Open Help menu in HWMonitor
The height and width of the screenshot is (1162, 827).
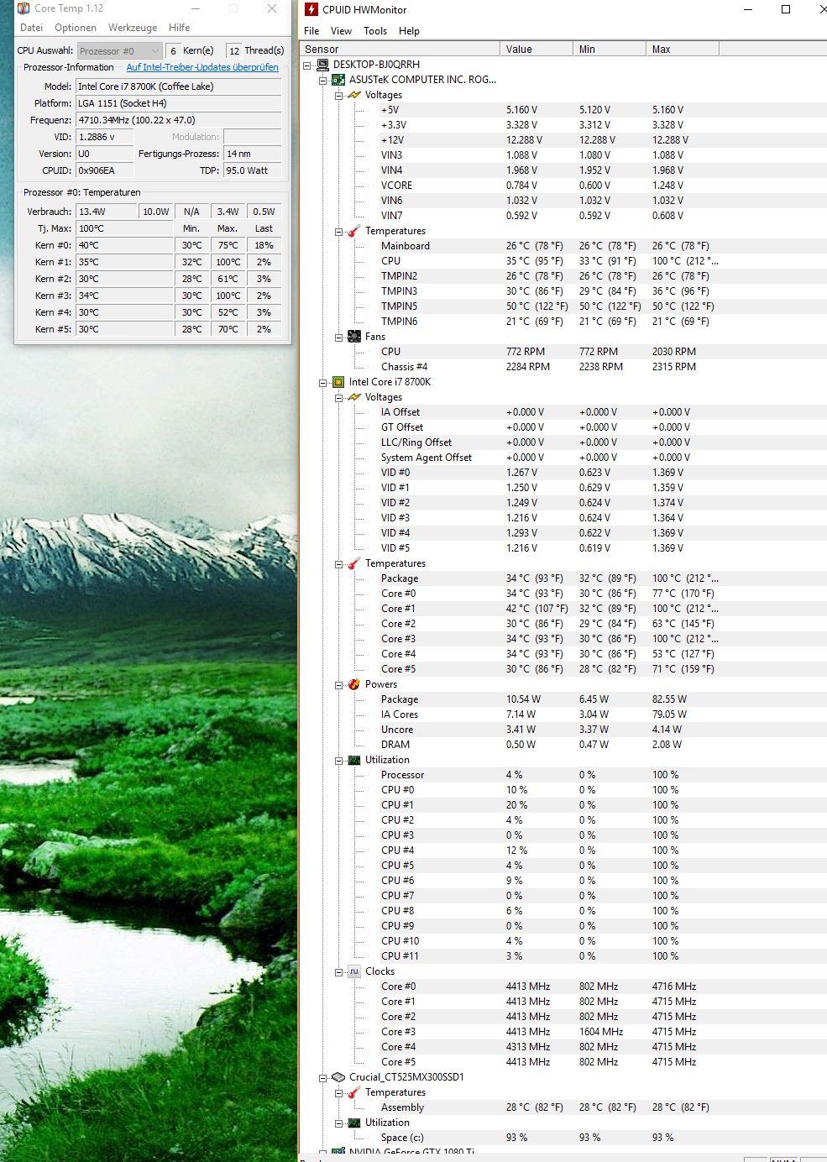(409, 30)
